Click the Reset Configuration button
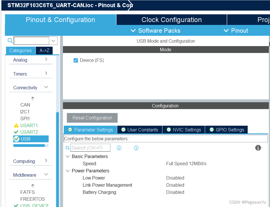The height and width of the screenshot is (207, 270). coord(92,118)
